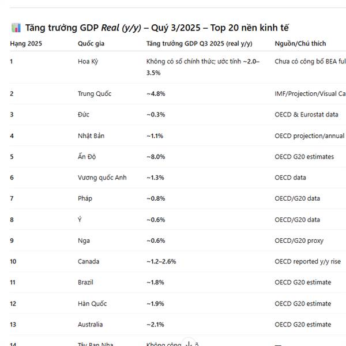Click the 'Nhật Bản' country cell
The image size is (346, 346).
[x=91, y=136]
